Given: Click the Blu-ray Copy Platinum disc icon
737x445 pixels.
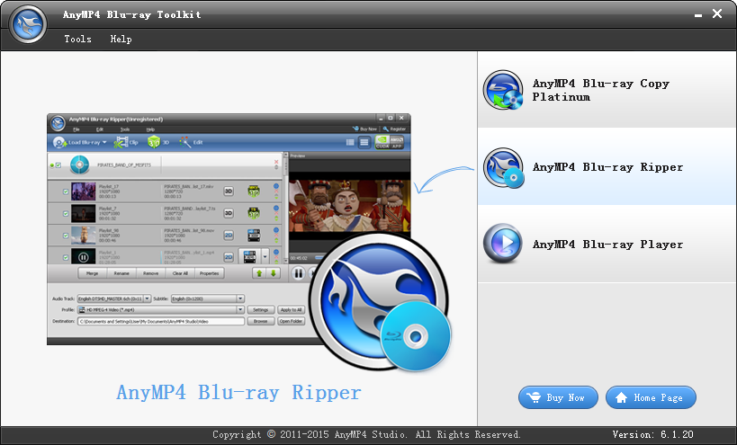Looking at the screenshot, I should [x=500, y=90].
